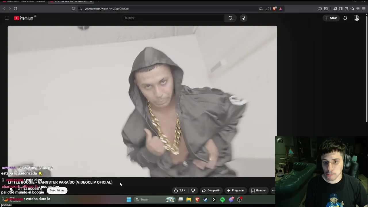
Task: Go forward in browser history
Action: [10, 9]
